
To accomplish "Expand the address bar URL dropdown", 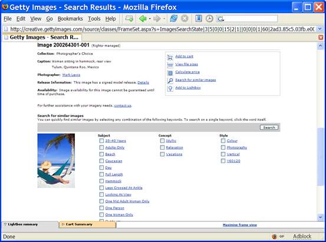I will [320, 29].
